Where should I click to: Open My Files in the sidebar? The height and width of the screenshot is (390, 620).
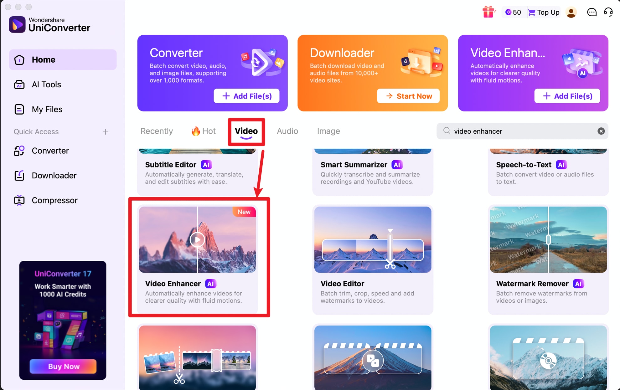pos(46,109)
